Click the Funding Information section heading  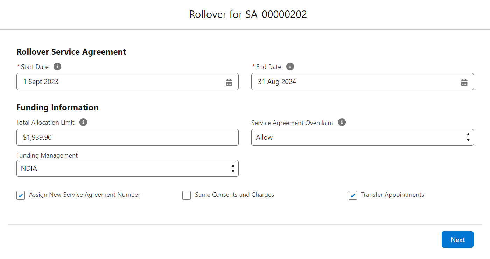click(57, 107)
